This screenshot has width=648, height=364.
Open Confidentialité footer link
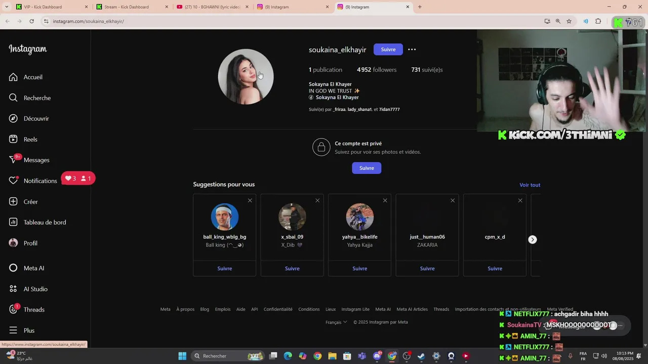pyautogui.click(x=278, y=309)
